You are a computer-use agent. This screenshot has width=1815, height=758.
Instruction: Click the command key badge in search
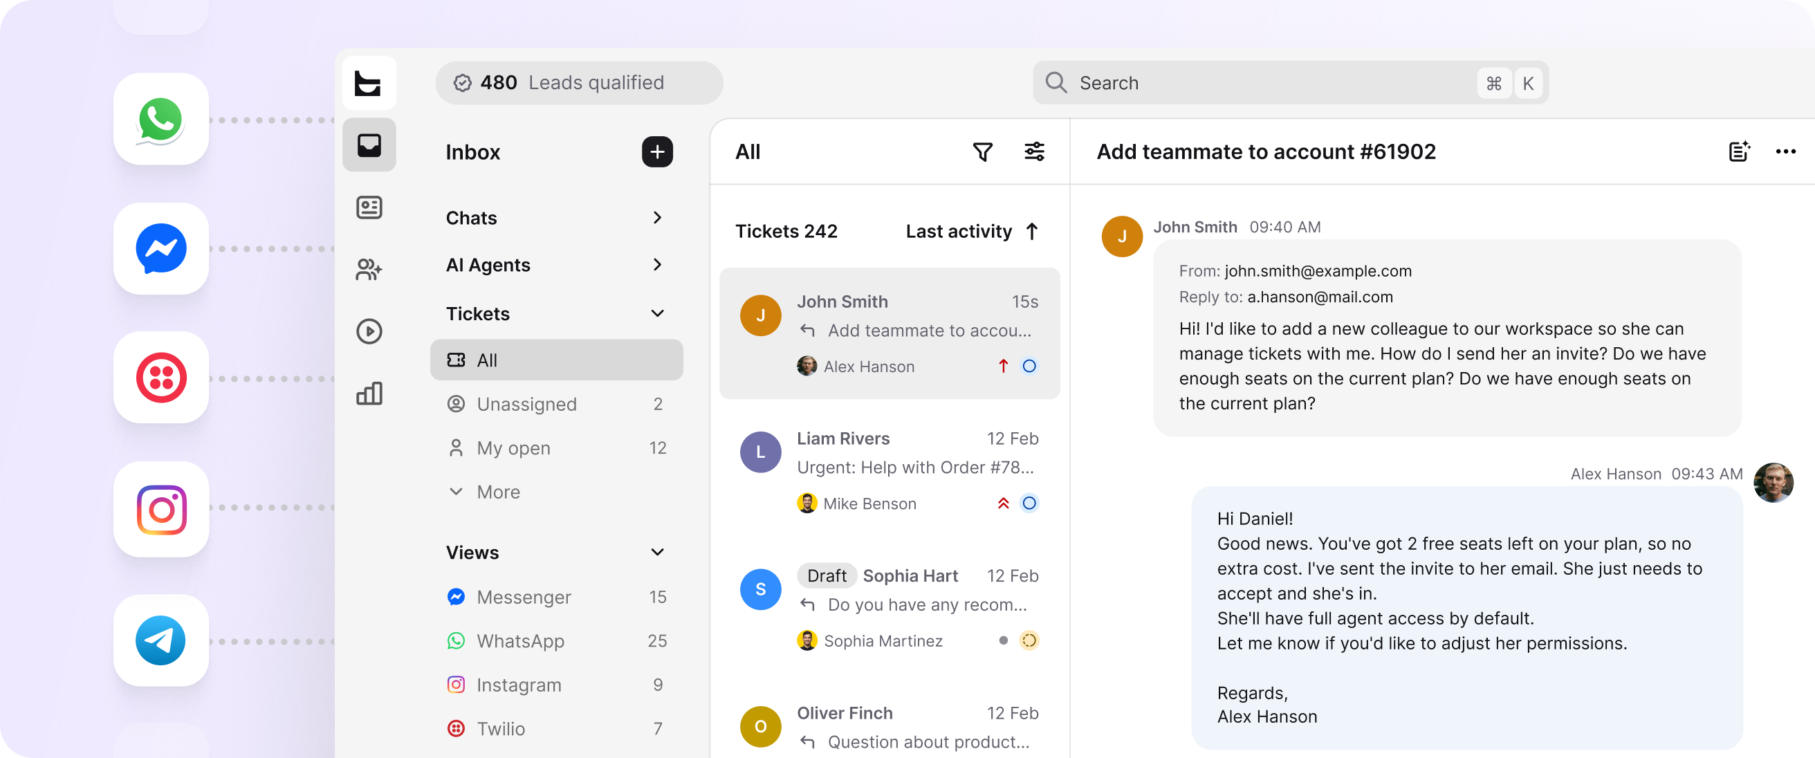click(x=1493, y=83)
